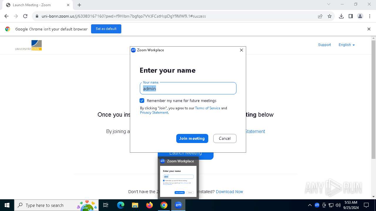This screenshot has width=376, height=211.
Task: Share this page via the share icon
Action: tap(320, 16)
